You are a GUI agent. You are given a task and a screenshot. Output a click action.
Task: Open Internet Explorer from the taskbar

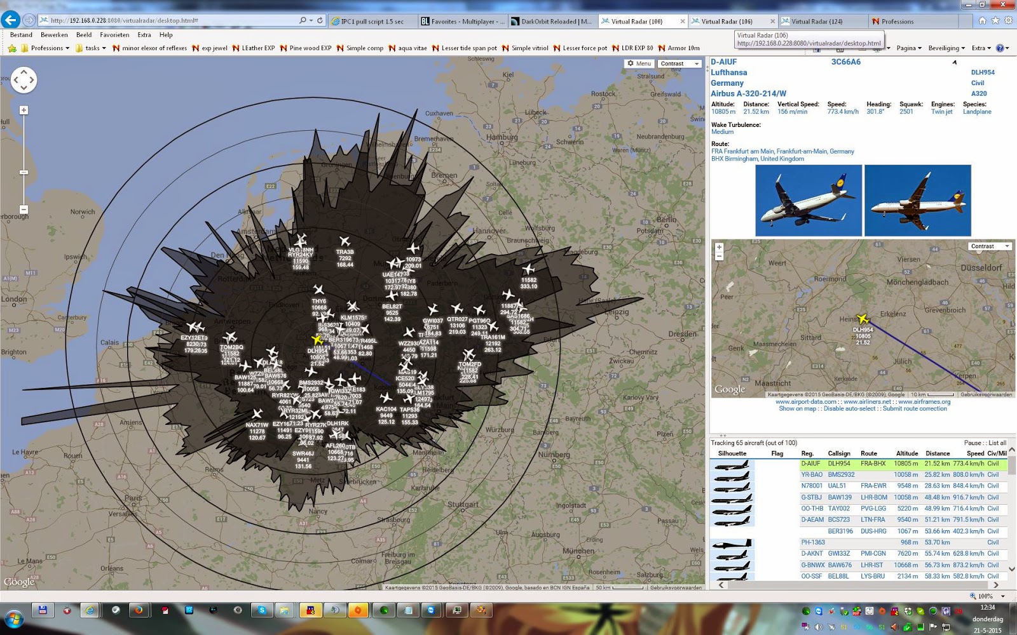[x=90, y=610]
